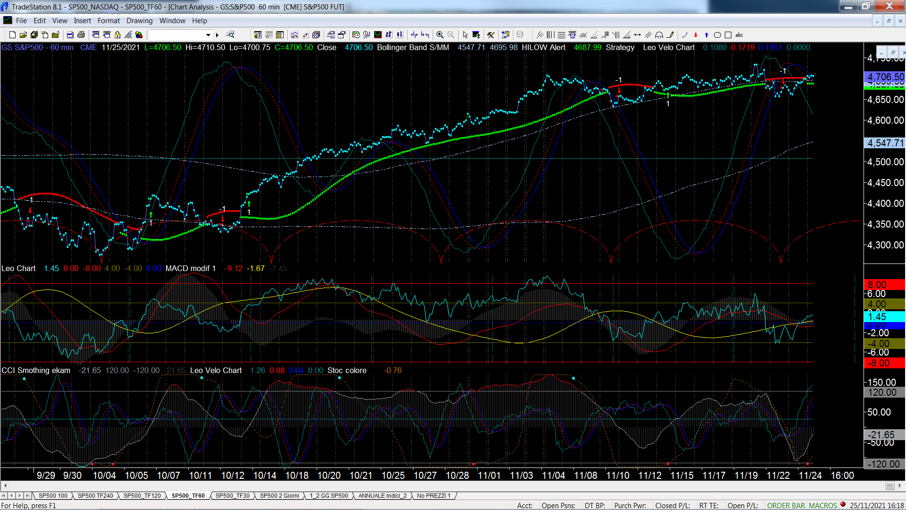
Task: Click the colored cubes icon in toolbar
Action: pyautogui.click(x=139, y=35)
